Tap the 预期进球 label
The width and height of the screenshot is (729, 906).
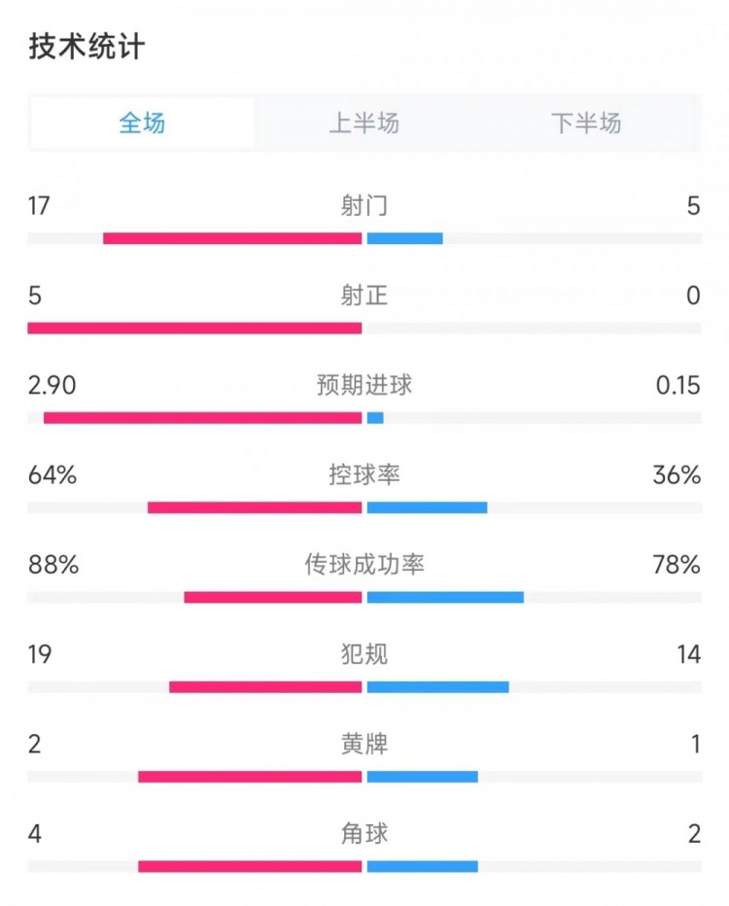click(364, 385)
